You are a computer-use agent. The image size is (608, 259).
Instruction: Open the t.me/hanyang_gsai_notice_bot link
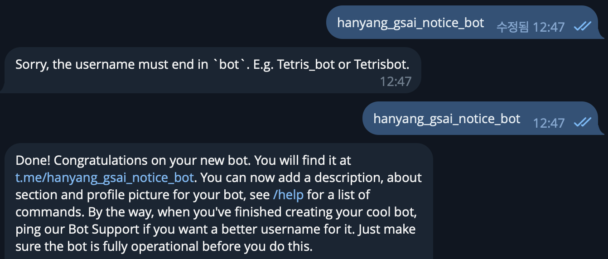click(x=105, y=177)
